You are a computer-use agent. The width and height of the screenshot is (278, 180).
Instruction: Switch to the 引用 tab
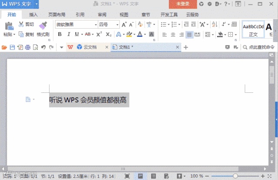pos(80,15)
